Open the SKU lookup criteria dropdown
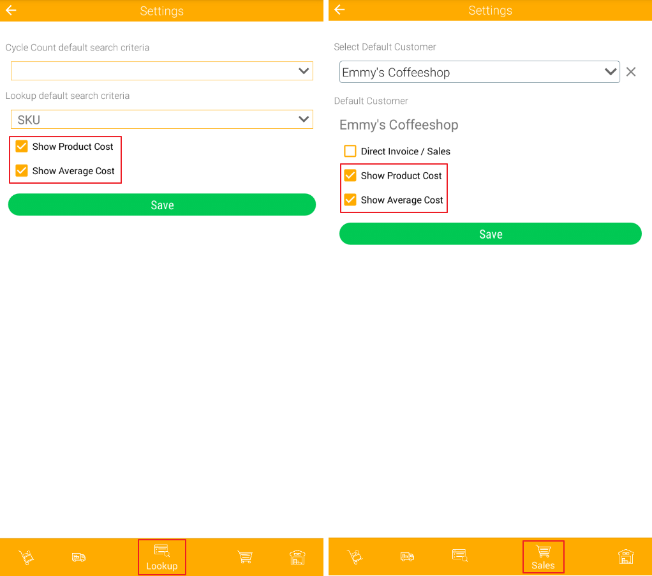This screenshot has height=576, width=652. (x=162, y=119)
